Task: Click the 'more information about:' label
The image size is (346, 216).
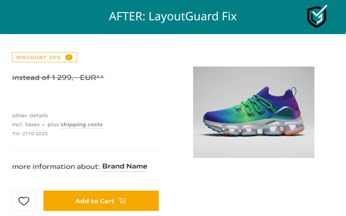Action: click(x=56, y=166)
